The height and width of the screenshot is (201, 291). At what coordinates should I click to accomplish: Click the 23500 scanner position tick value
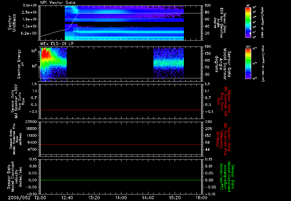31,122
